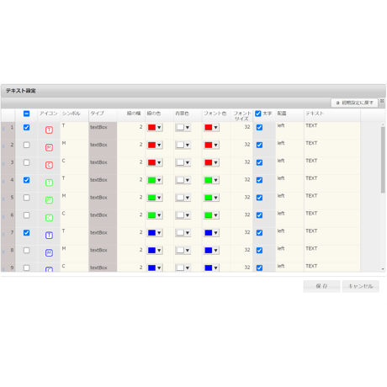Check the row 2 selection checkbox
Screen dimensions: 387x387
pos(26,145)
